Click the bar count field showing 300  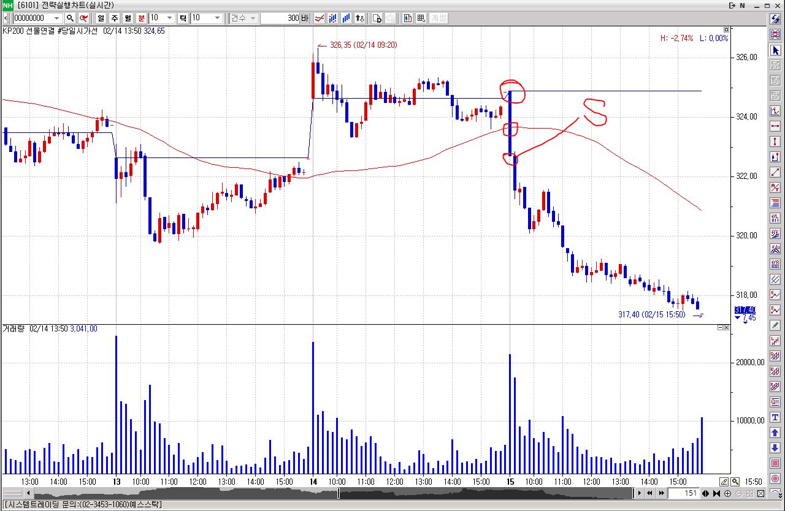pyautogui.click(x=280, y=18)
